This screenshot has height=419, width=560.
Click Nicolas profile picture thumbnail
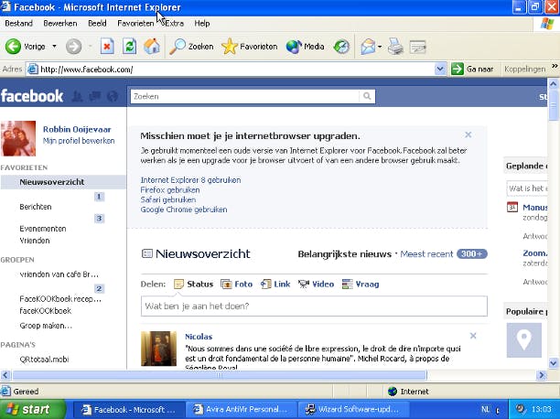158,349
